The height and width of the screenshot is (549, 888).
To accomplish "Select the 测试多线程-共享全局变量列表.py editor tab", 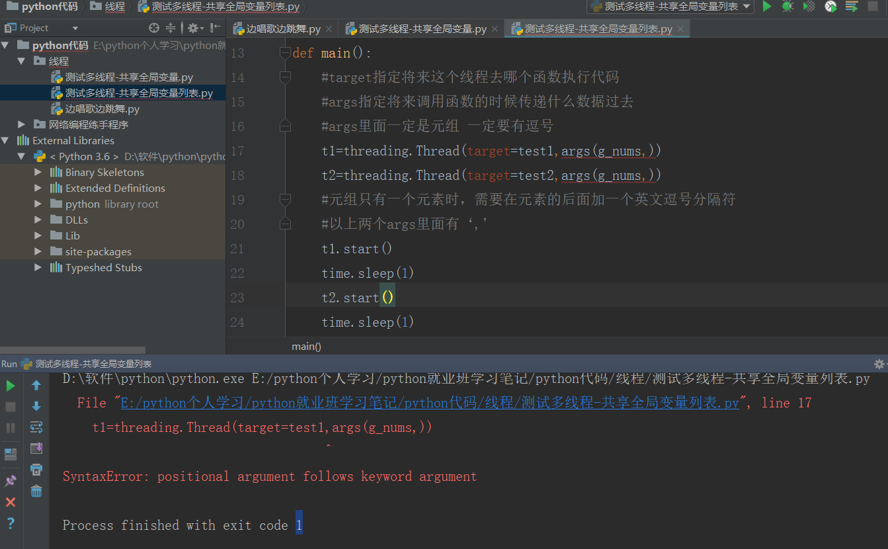I will pyautogui.click(x=598, y=29).
